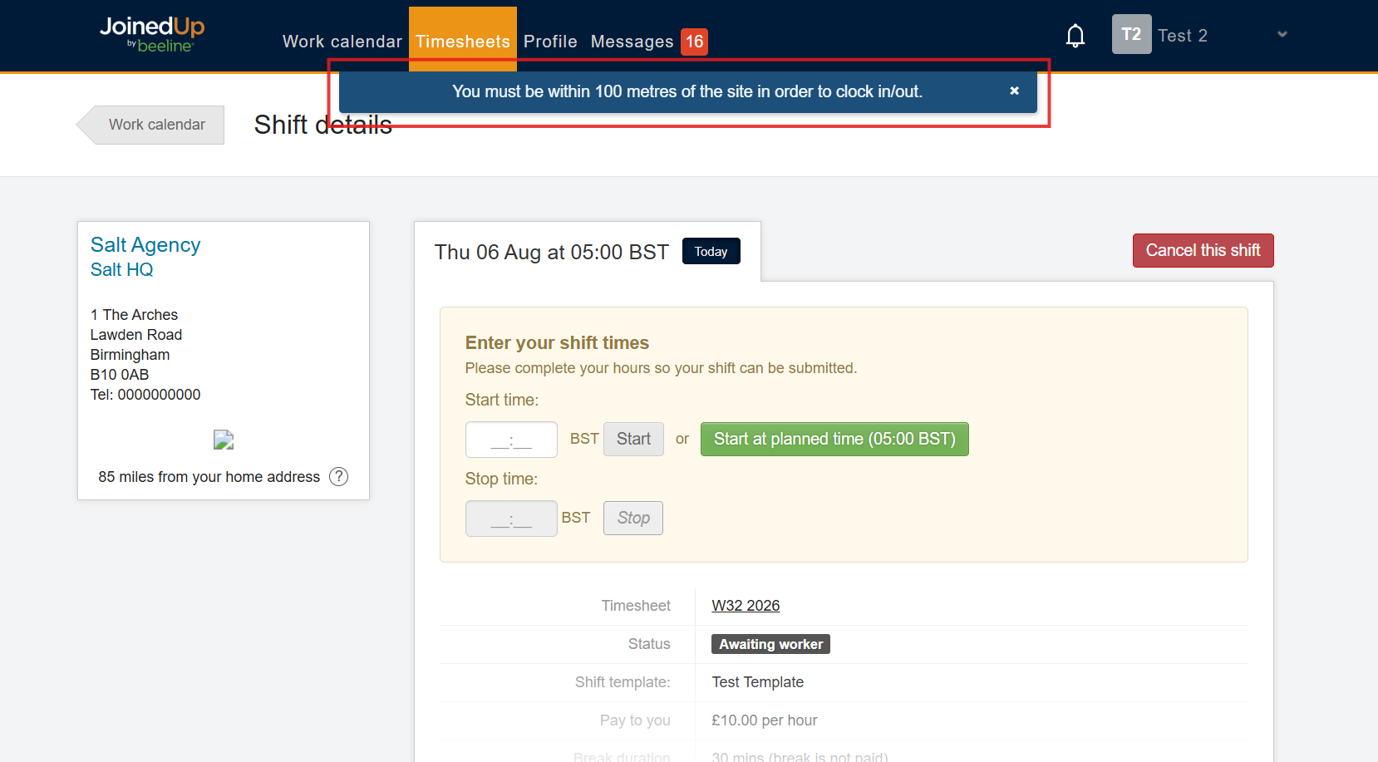Screen dimensions: 1378x762
Task: Open the W32 2026 timesheet link
Action: tap(746, 606)
